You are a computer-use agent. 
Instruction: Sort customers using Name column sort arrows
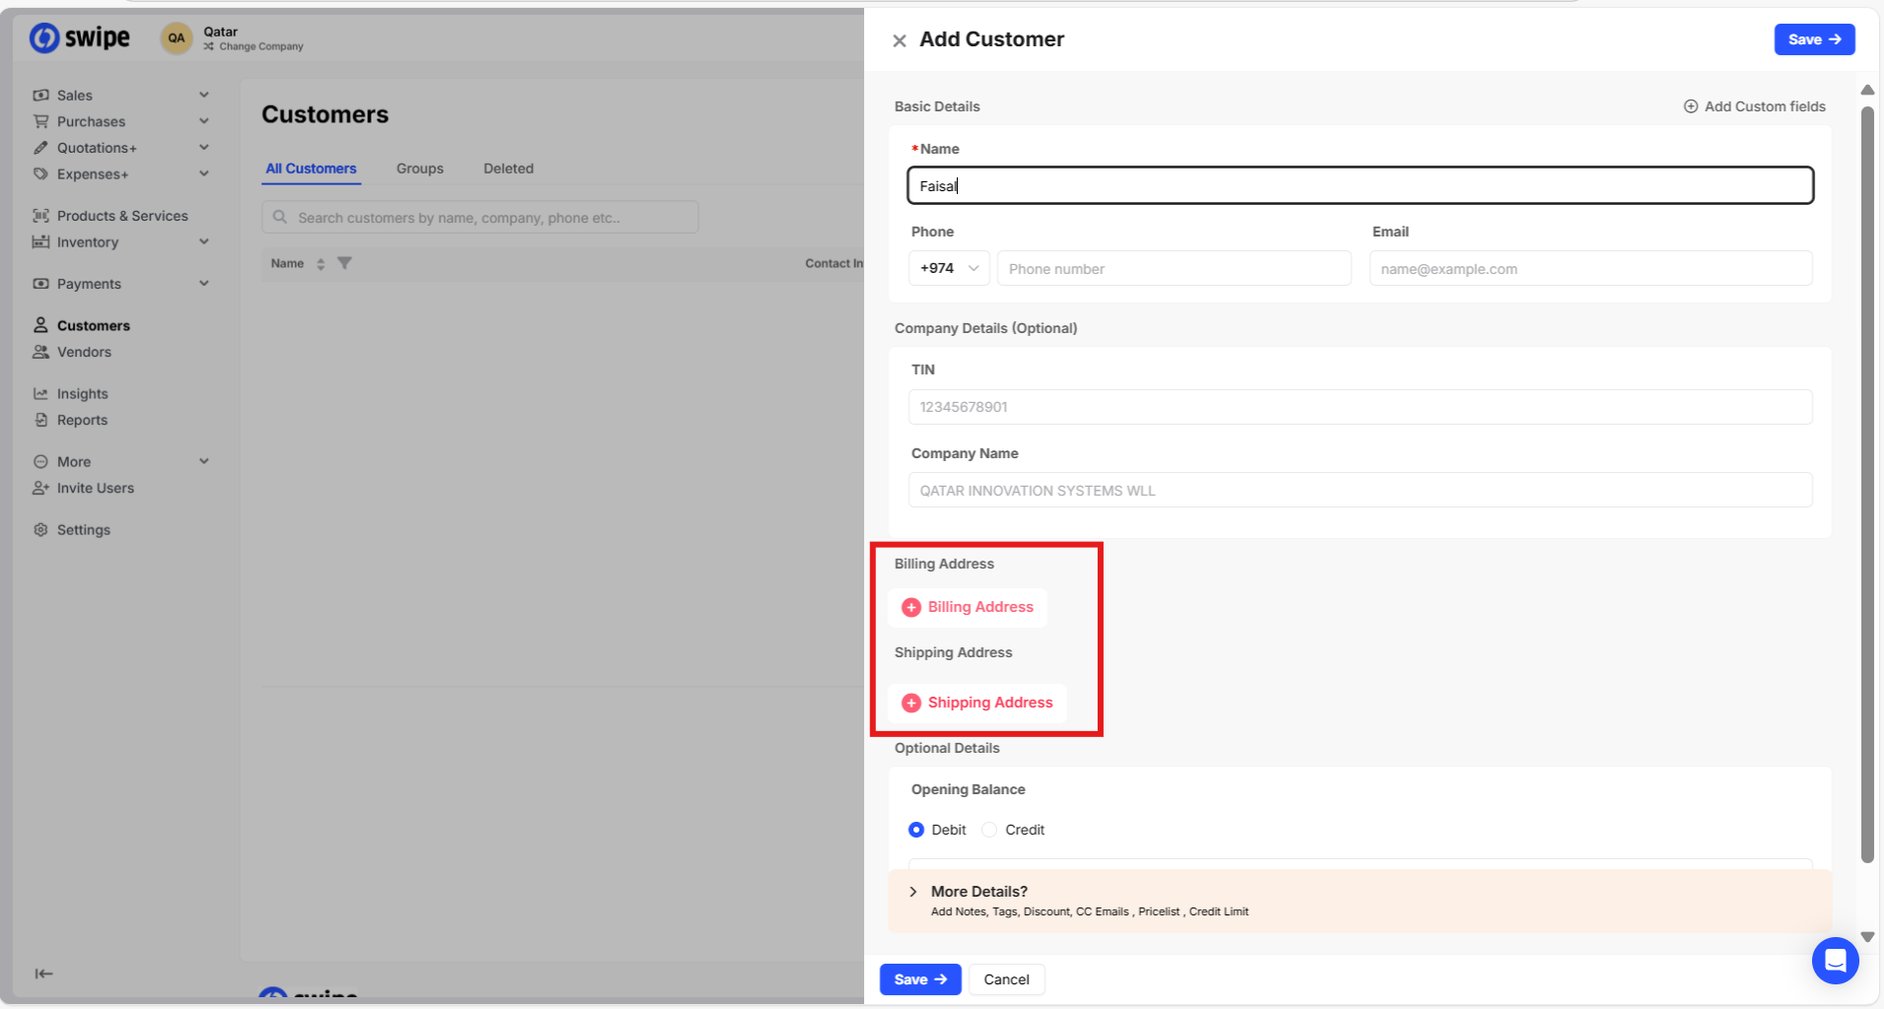coord(320,264)
